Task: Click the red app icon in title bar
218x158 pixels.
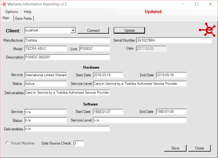Action: tap(4, 4)
